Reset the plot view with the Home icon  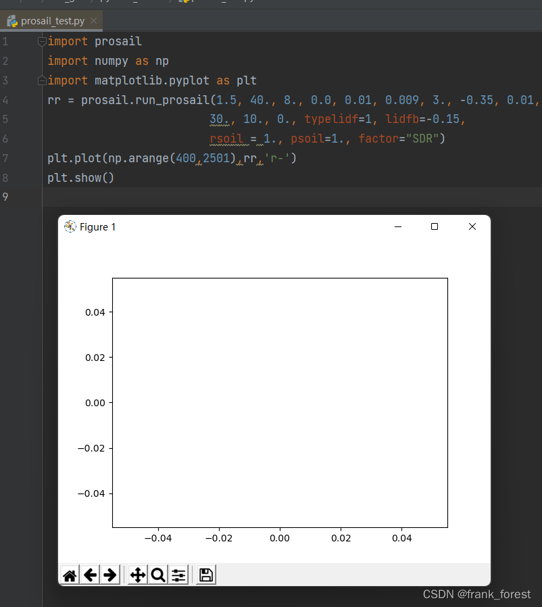point(69,575)
